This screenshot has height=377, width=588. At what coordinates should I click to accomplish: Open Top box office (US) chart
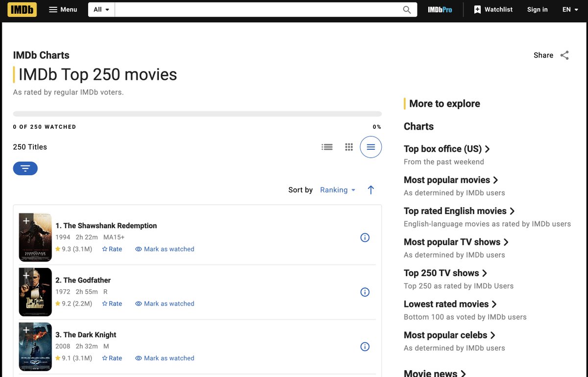pos(447,149)
